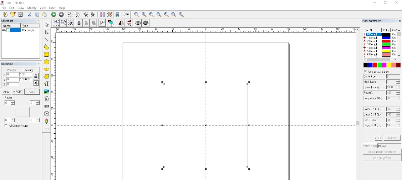The height and width of the screenshot is (180, 402).
Task: Pick the yellow swatch in the palette
Action: coord(389,65)
